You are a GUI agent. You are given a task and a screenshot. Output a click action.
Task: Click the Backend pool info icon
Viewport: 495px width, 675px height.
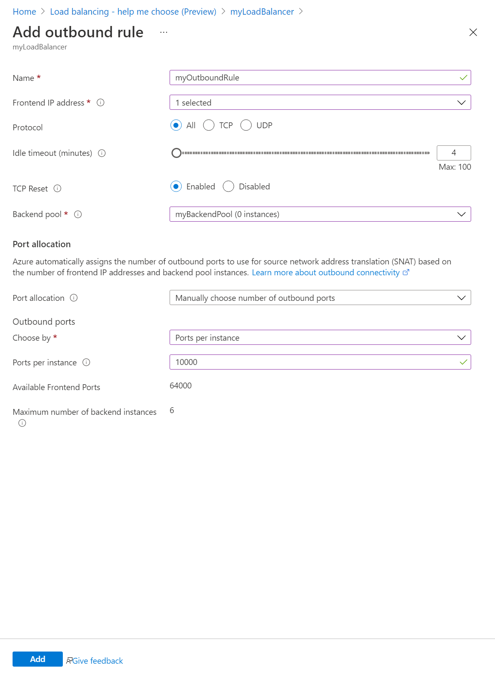(x=78, y=215)
